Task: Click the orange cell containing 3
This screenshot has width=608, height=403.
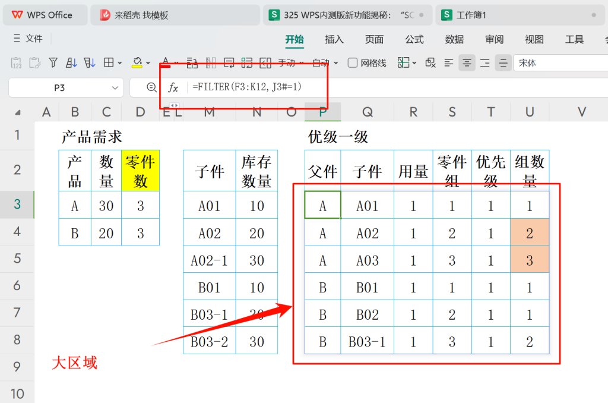Action: coord(530,260)
